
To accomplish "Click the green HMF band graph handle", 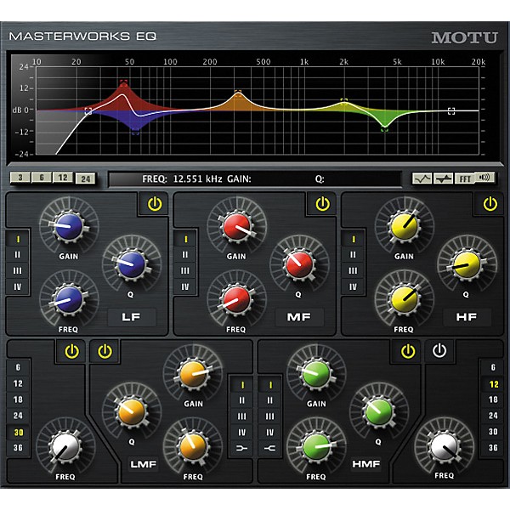I will point(384,129).
